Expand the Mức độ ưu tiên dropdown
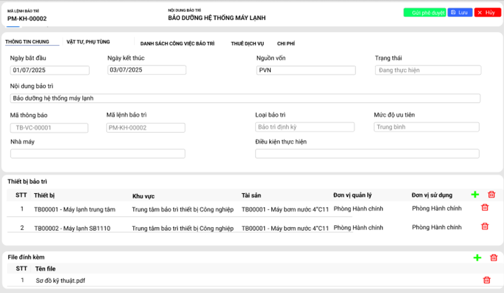The image size is (504, 293). click(x=426, y=127)
